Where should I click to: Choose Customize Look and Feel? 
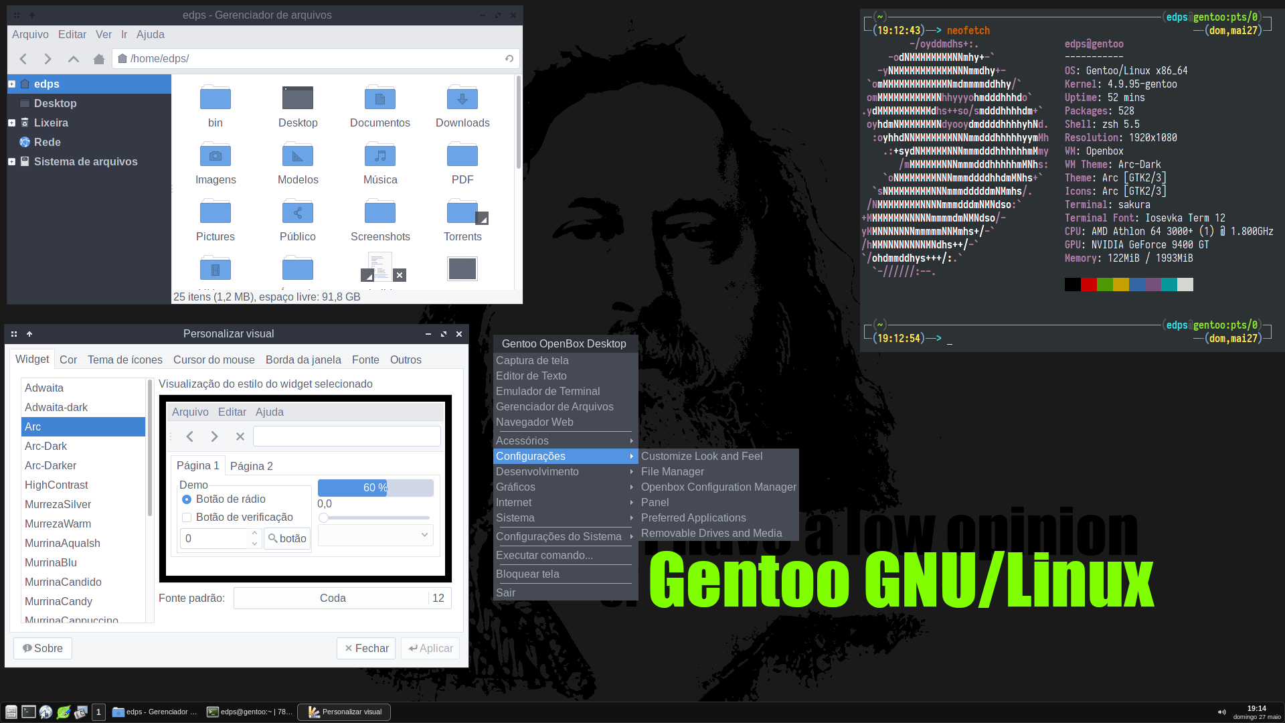[x=718, y=457]
